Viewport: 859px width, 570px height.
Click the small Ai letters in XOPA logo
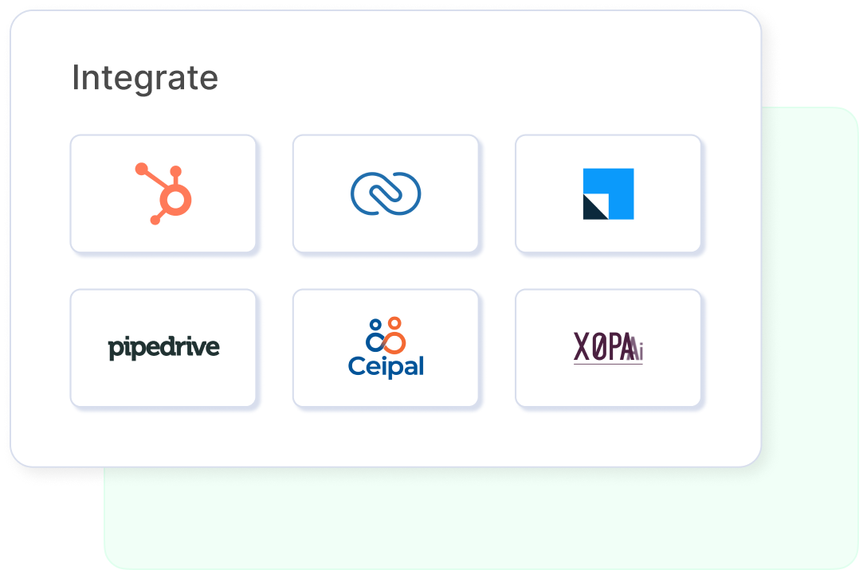tap(636, 349)
